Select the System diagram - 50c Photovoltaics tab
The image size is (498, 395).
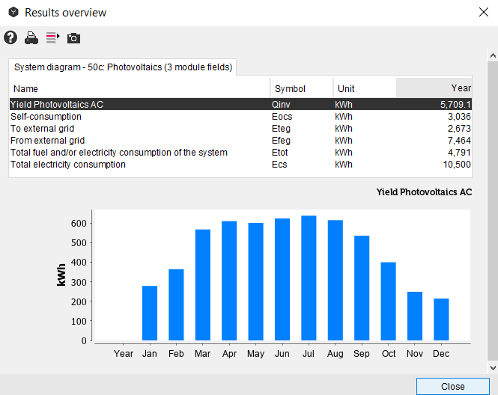[x=124, y=67]
